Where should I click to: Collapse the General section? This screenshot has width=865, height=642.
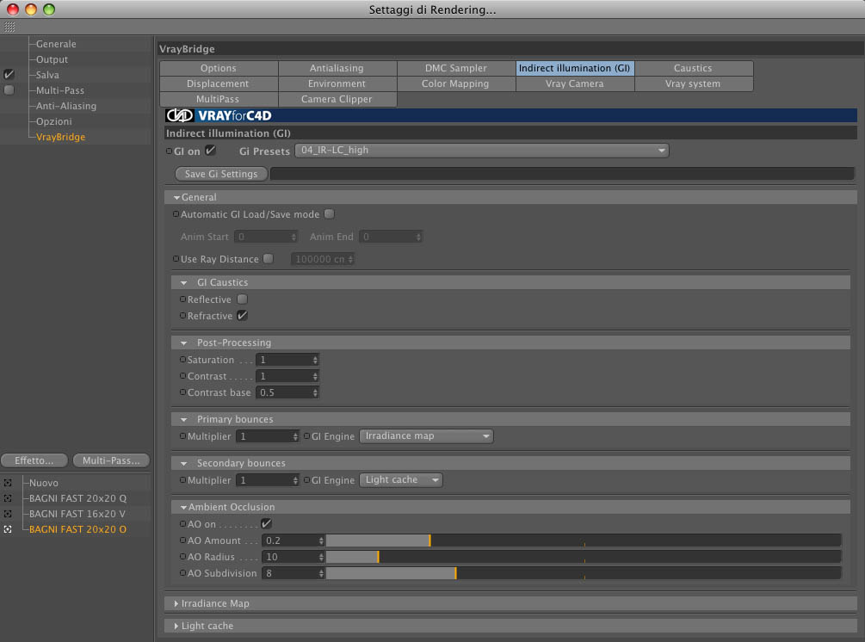pyautogui.click(x=176, y=197)
